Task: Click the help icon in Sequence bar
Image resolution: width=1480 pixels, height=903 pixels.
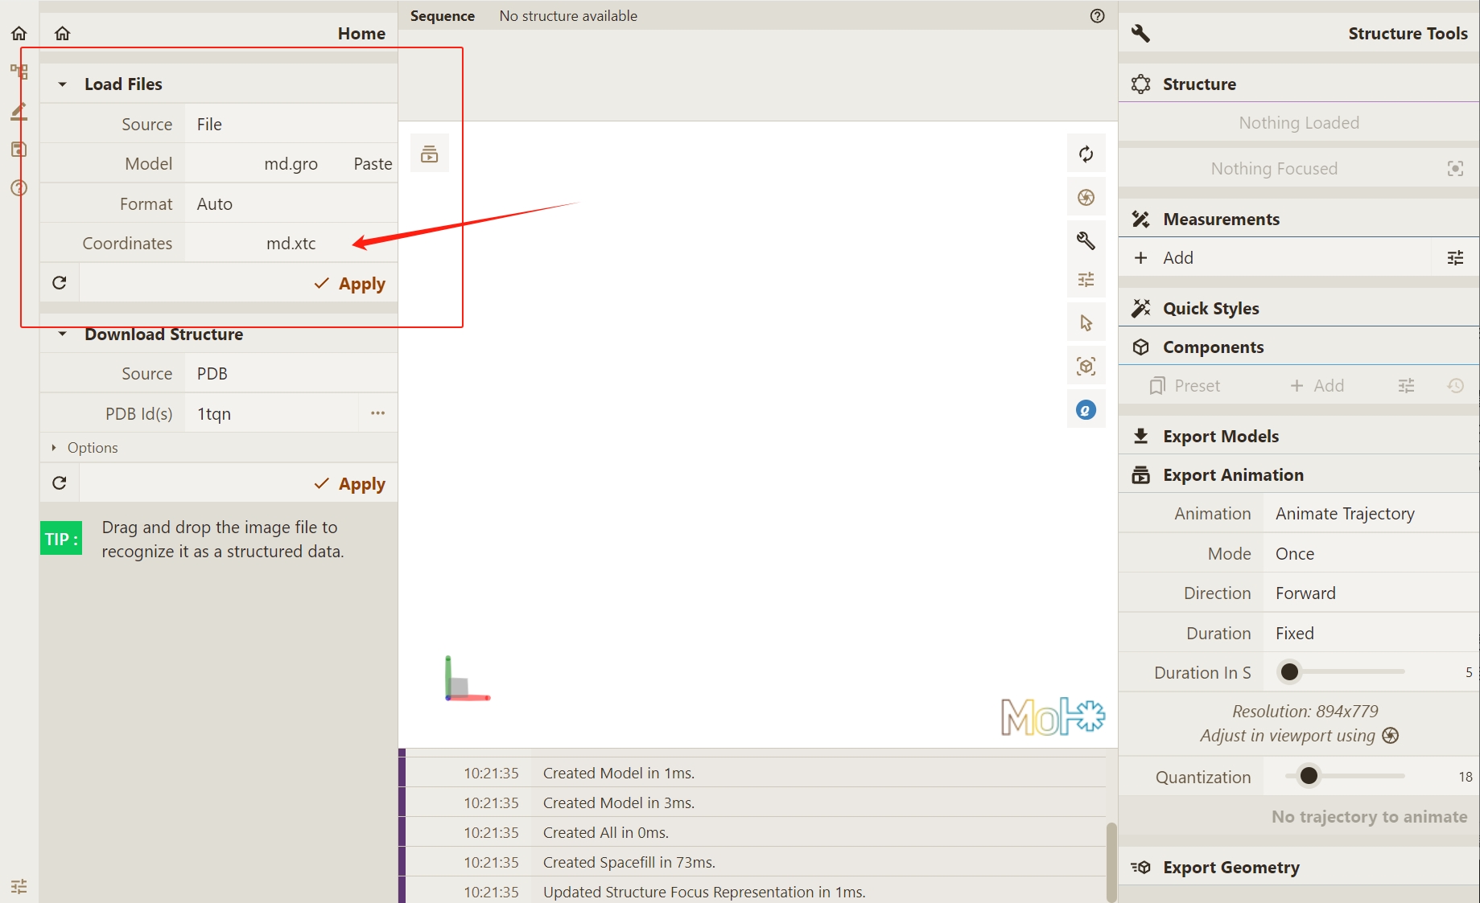Action: coord(1097,16)
